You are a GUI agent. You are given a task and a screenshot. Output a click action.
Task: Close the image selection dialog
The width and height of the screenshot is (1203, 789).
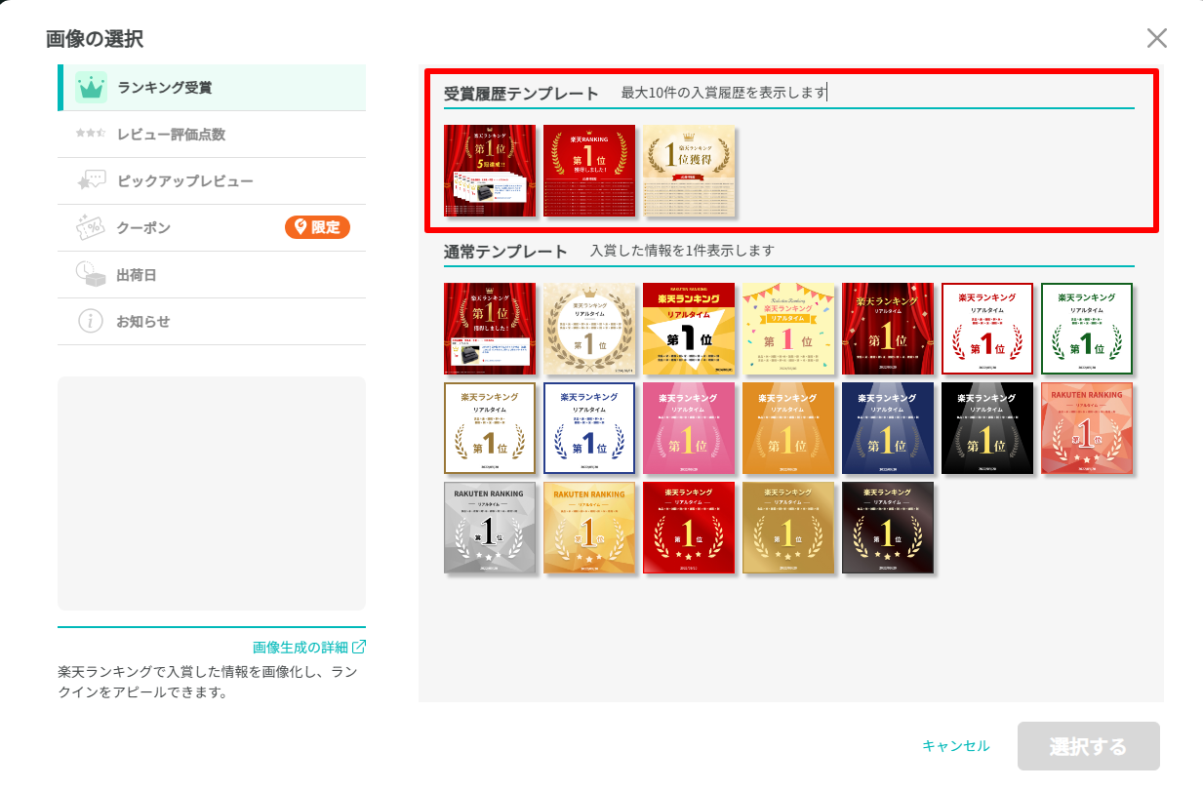(1156, 38)
